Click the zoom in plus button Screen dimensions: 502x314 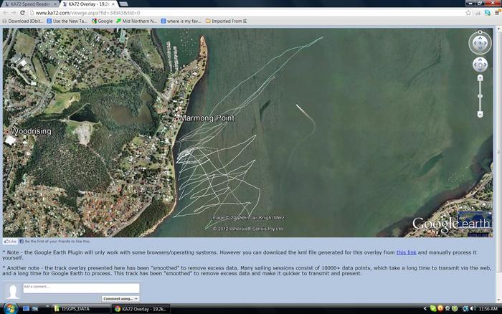click(480, 77)
